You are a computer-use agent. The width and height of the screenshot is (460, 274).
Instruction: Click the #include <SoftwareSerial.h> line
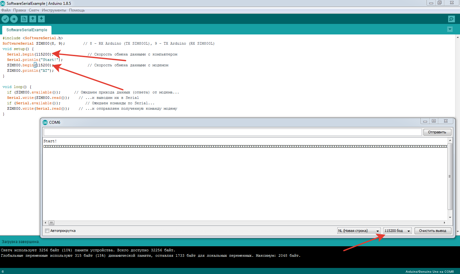(33, 38)
